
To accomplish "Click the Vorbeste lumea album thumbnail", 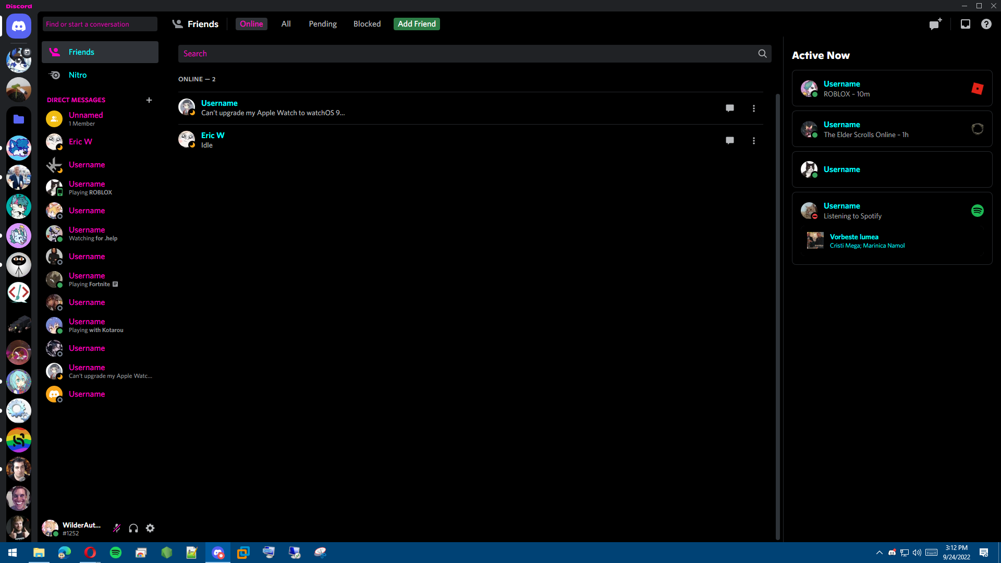I will point(815,241).
